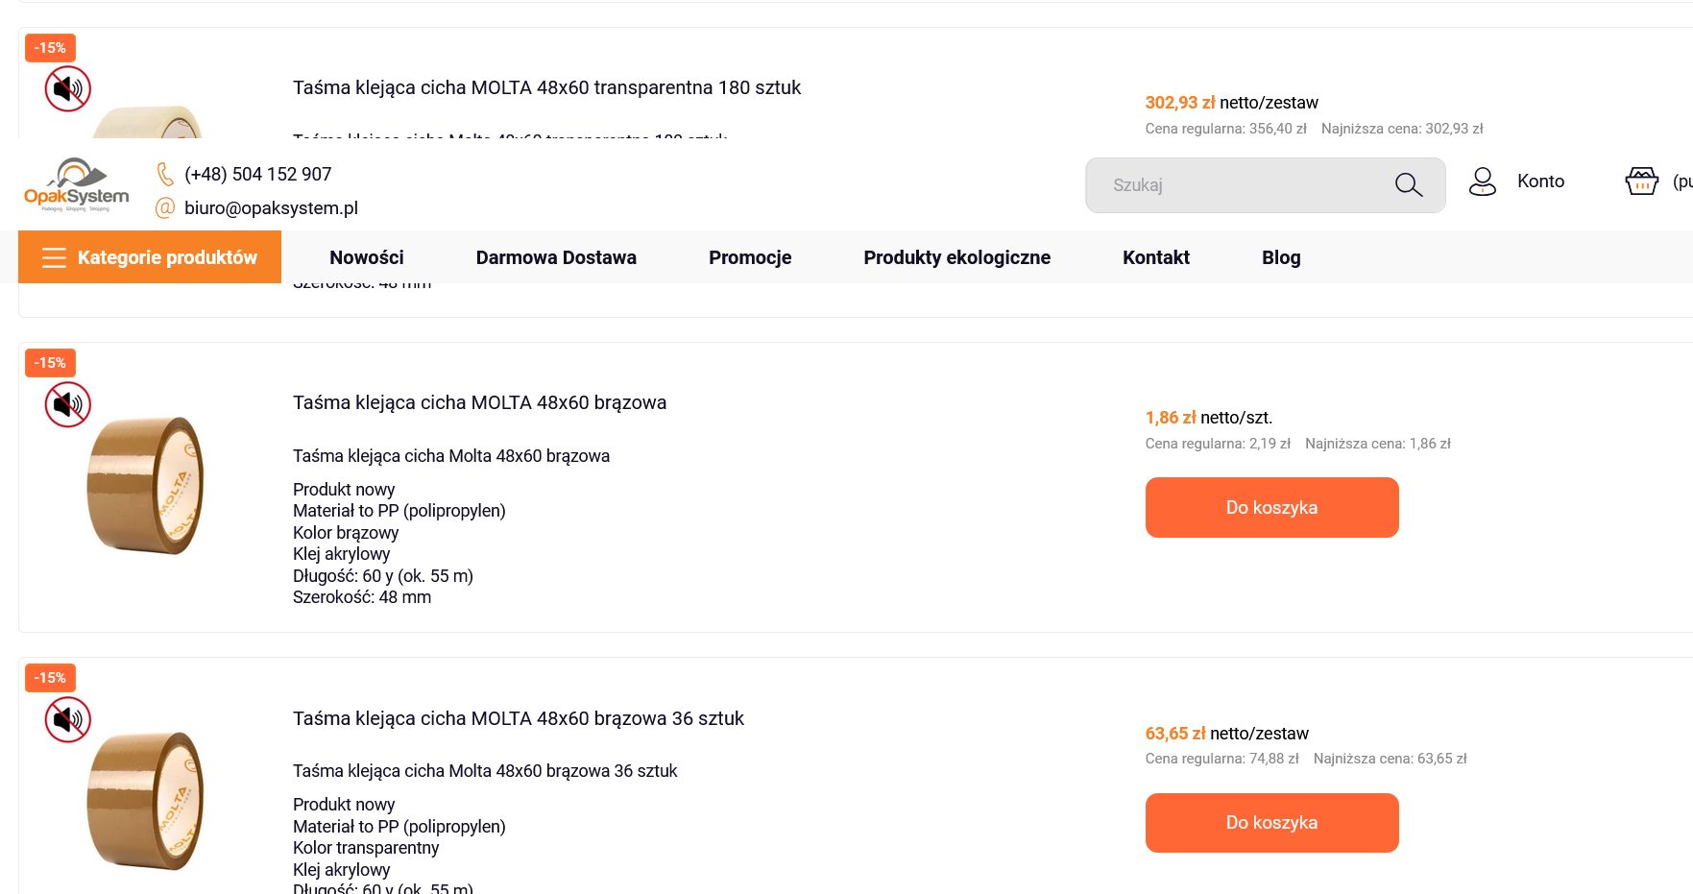This screenshot has height=894, width=1693.
Task: View thumbnail of brązowa 36 sztuk tape
Action: click(x=146, y=800)
